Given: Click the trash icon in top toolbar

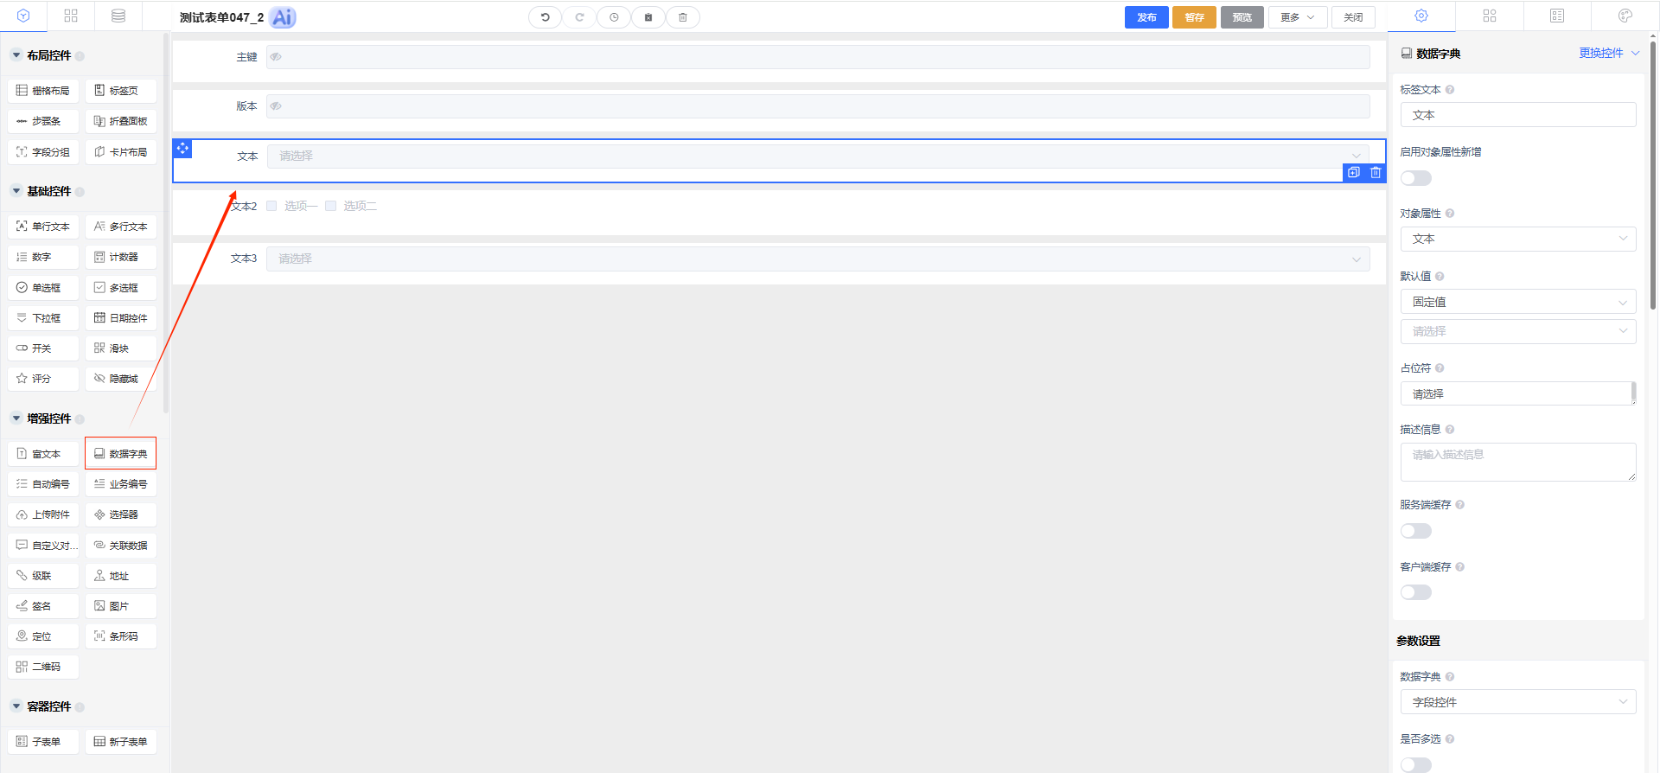Looking at the screenshot, I should pyautogui.click(x=683, y=17).
